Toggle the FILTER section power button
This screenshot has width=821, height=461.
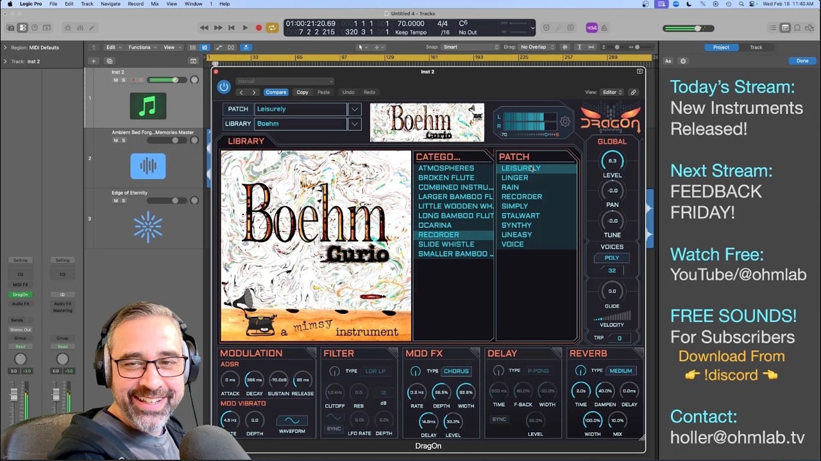pyautogui.click(x=334, y=371)
